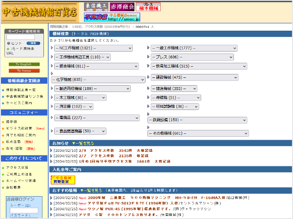Open アマダ C型 200トンプレス listing
This screenshot has height=219, width=293.
(119, 215)
